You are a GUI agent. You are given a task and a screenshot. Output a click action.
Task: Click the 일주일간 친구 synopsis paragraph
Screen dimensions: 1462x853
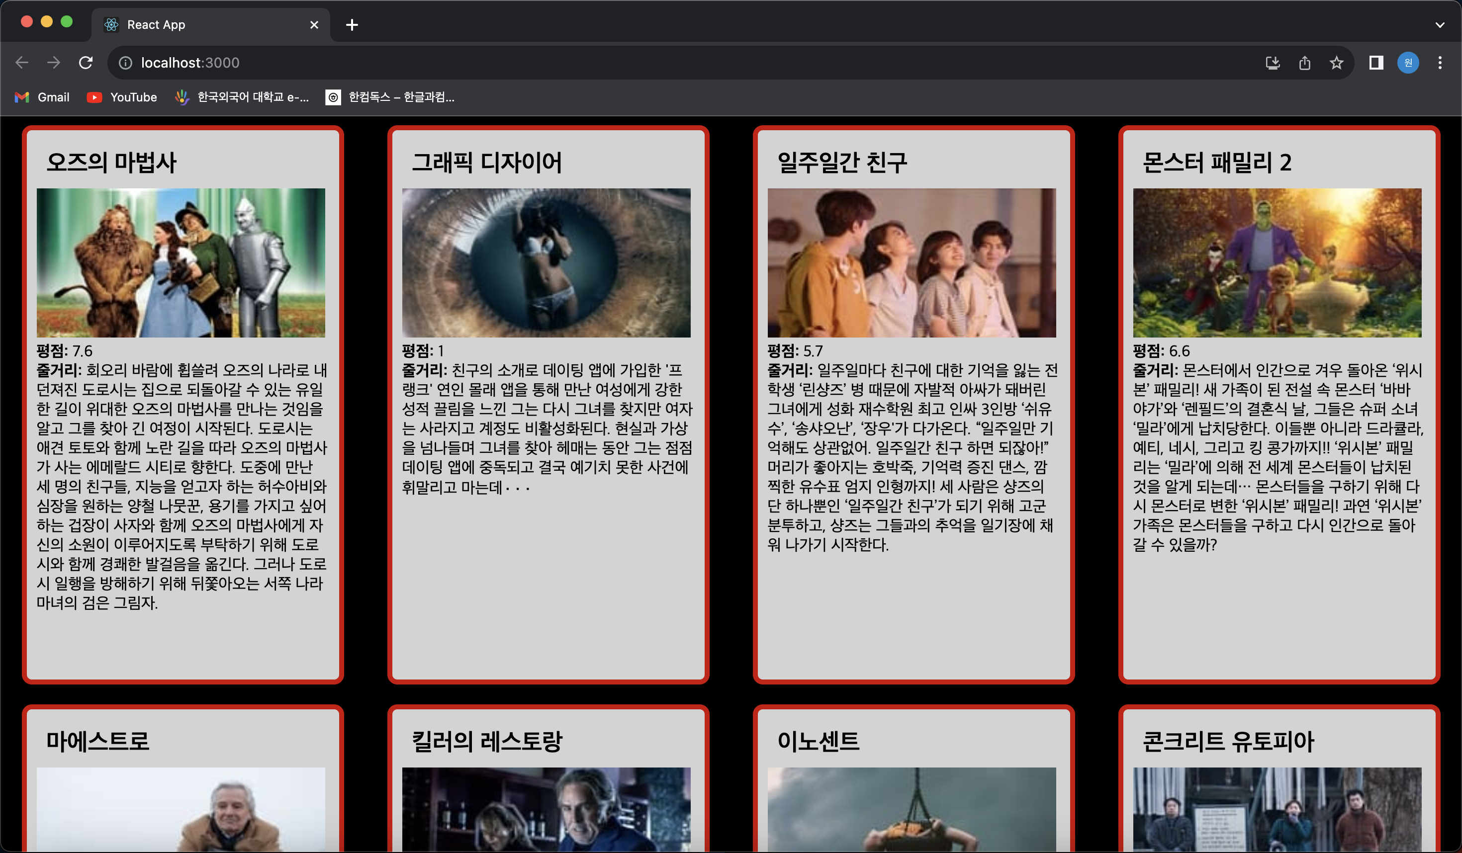[913, 457]
